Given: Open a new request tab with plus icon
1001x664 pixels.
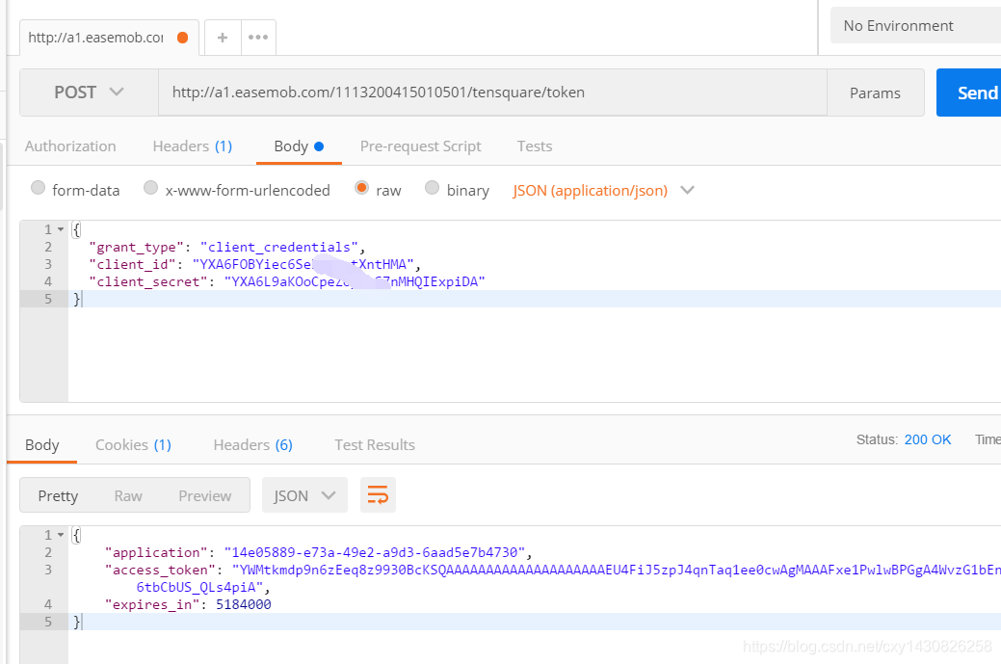Looking at the screenshot, I should tap(223, 38).
